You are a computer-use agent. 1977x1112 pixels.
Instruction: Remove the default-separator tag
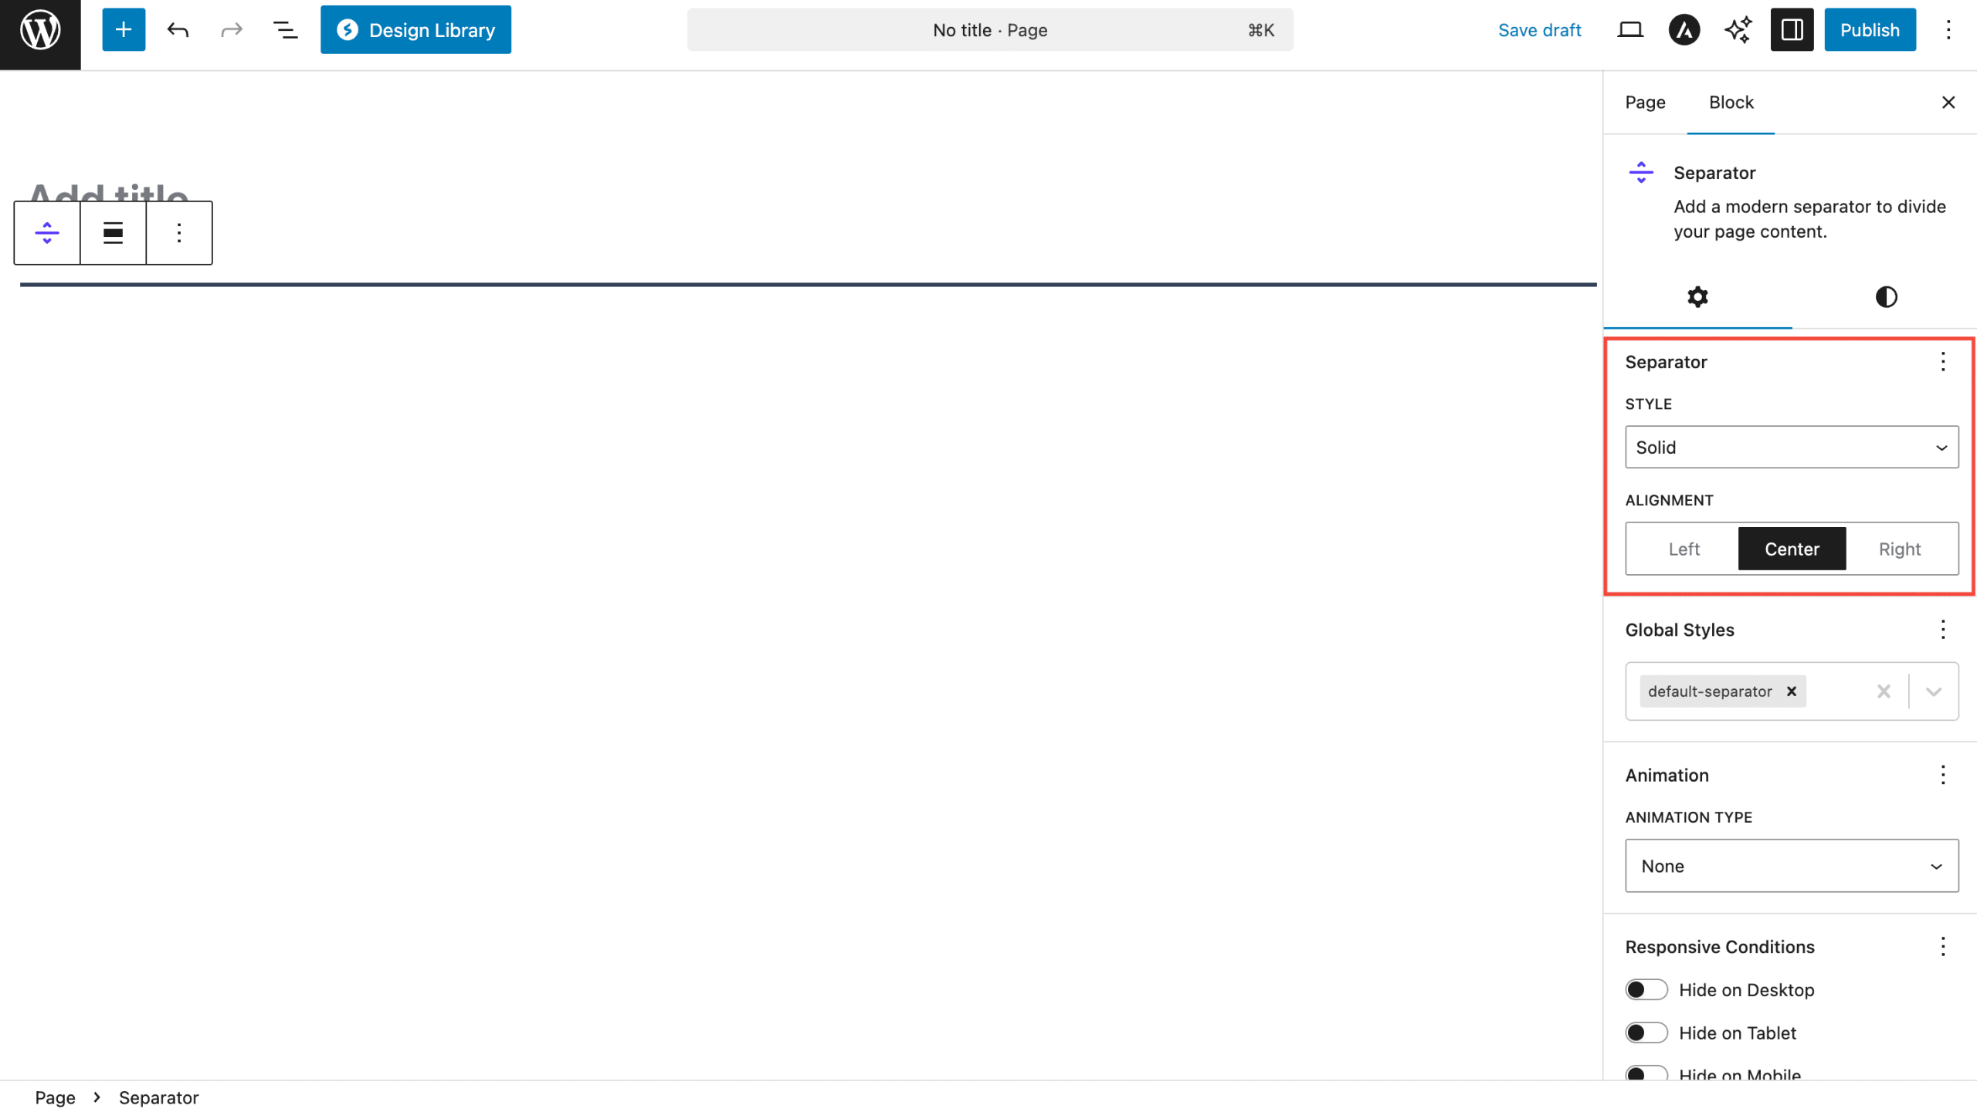pos(1791,692)
